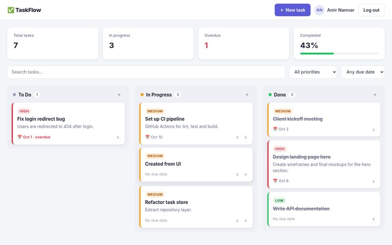Add a task to the Done column
This screenshot has height=245, width=392.
[375, 95]
